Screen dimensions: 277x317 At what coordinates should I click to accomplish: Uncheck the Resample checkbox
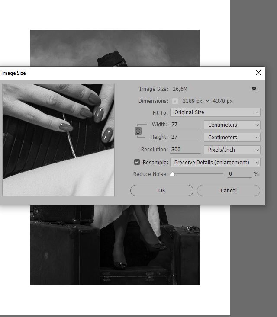pos(137,162)
